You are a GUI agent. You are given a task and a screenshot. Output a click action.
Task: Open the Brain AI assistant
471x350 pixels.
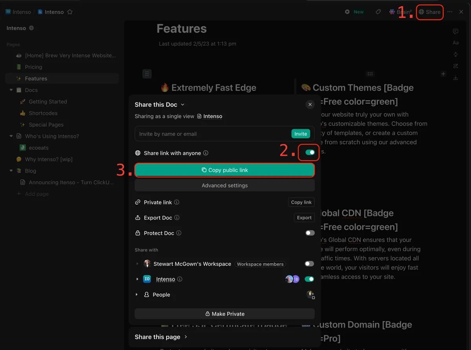(400, 12)
